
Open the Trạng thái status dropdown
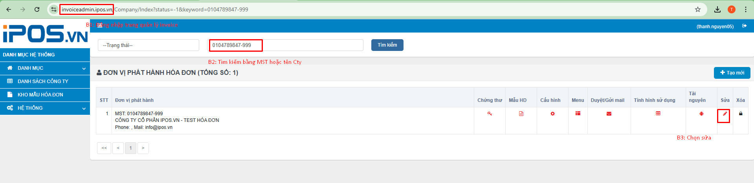(x=149, y=45)
